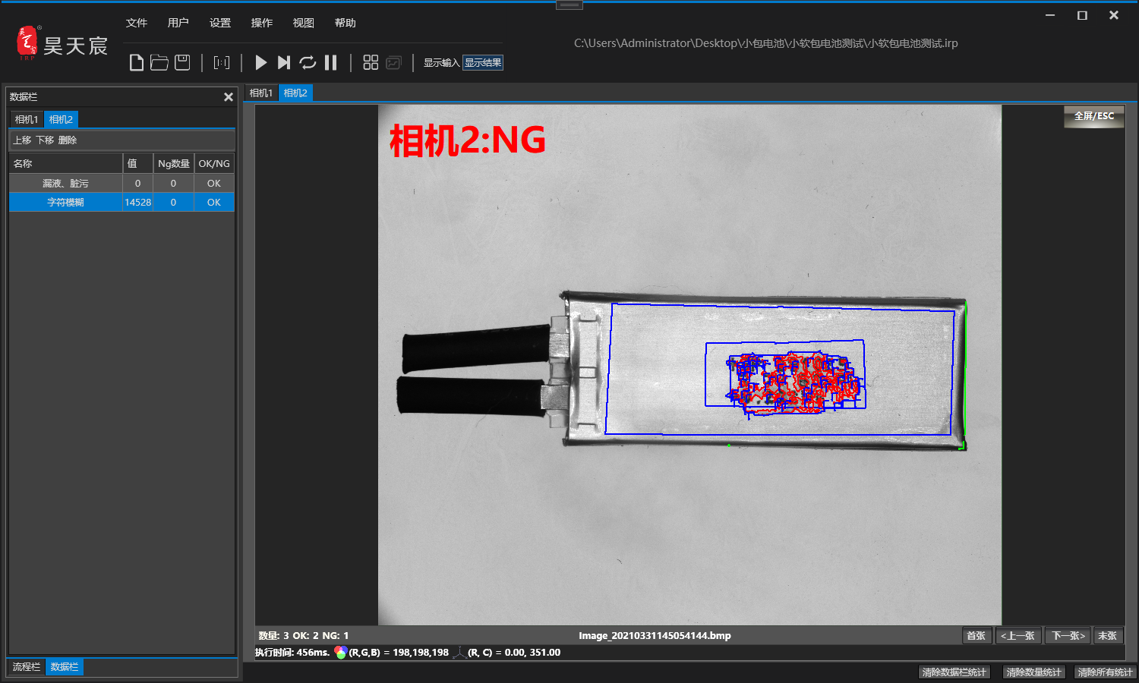The image size is (1139, 683).
Task: Click 清除所有统计 button
Action: coord(1105,672)
